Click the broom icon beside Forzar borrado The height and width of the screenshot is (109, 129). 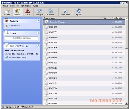7,26
